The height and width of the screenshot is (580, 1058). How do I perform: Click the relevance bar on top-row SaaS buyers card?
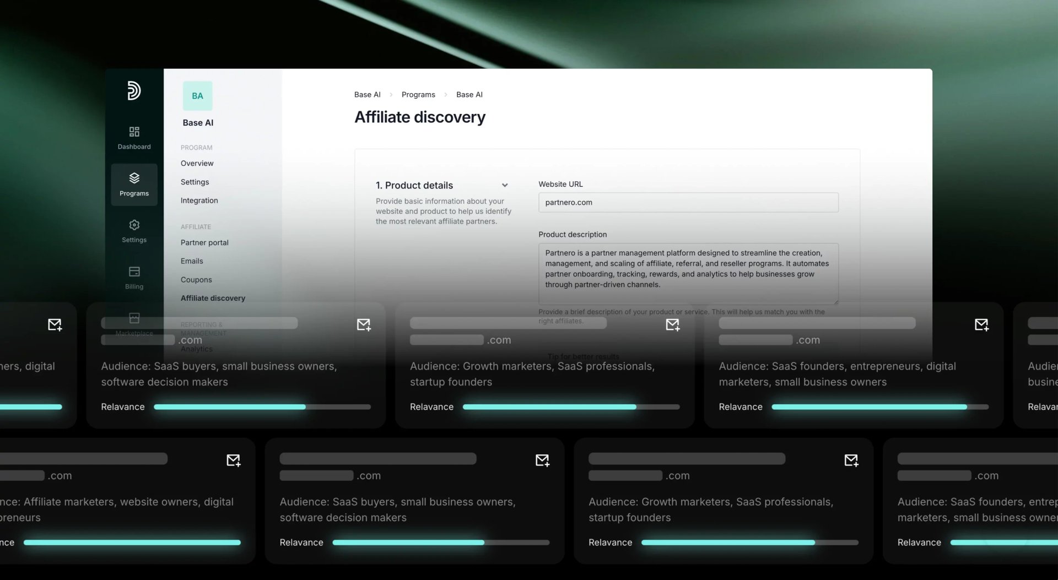click(x=262, y=407)
